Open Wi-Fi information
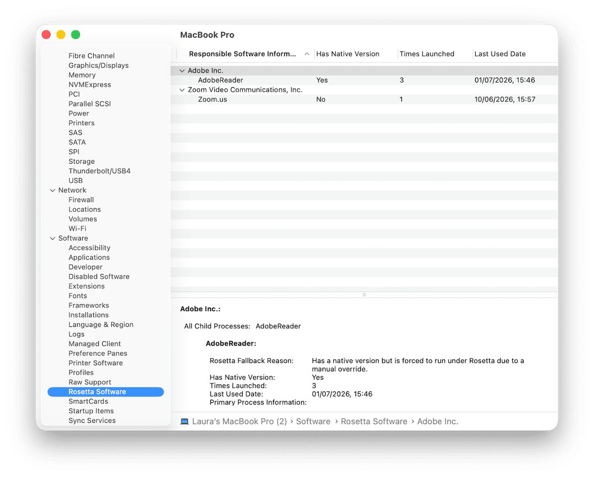This screenshot has height=478, width=594. click(77, 229)
